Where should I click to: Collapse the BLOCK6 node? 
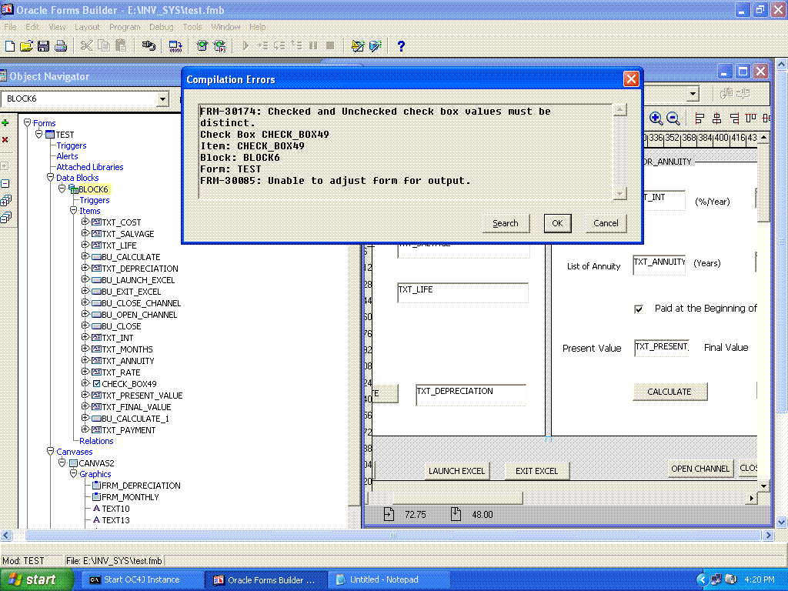point(62,189)
